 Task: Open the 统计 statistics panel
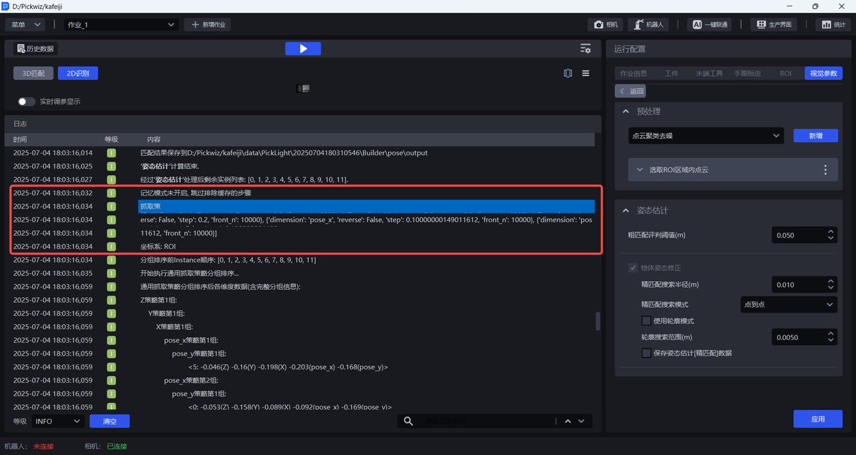[833, 25]
